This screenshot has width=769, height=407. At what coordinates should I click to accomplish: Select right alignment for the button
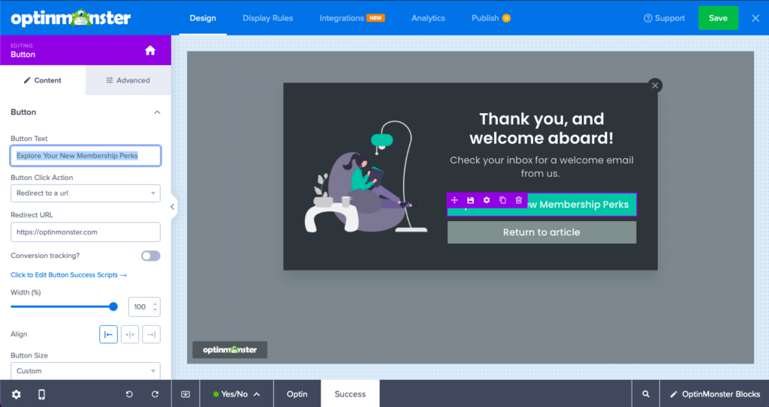[x=151, y=334]
